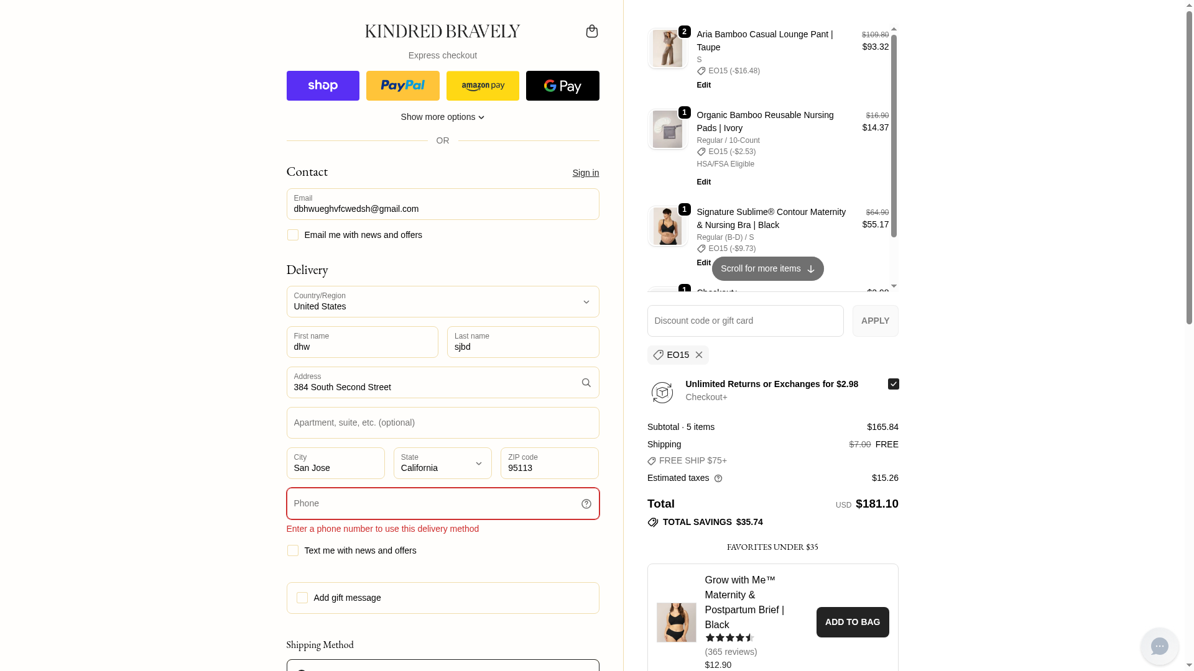
Task: Click the estimated taxes info icon
Action: pos(718,478)
